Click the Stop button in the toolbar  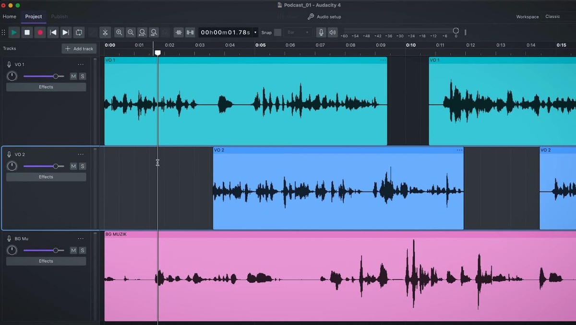[x=27, y=33]
